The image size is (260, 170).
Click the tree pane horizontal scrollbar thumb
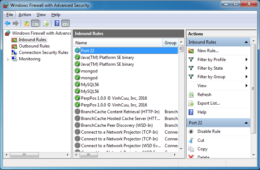24,155
